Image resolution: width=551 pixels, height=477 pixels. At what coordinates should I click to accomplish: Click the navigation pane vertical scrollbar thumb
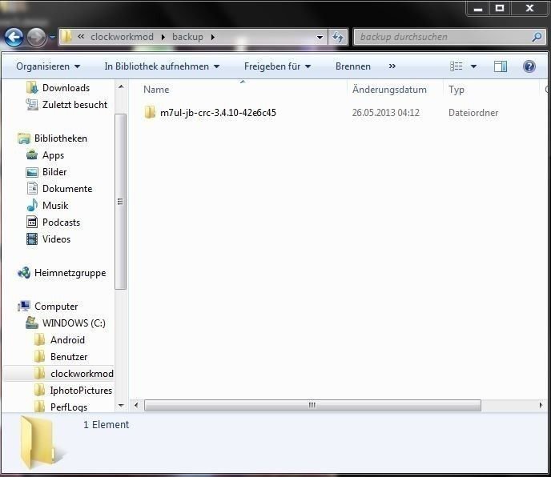120,202
